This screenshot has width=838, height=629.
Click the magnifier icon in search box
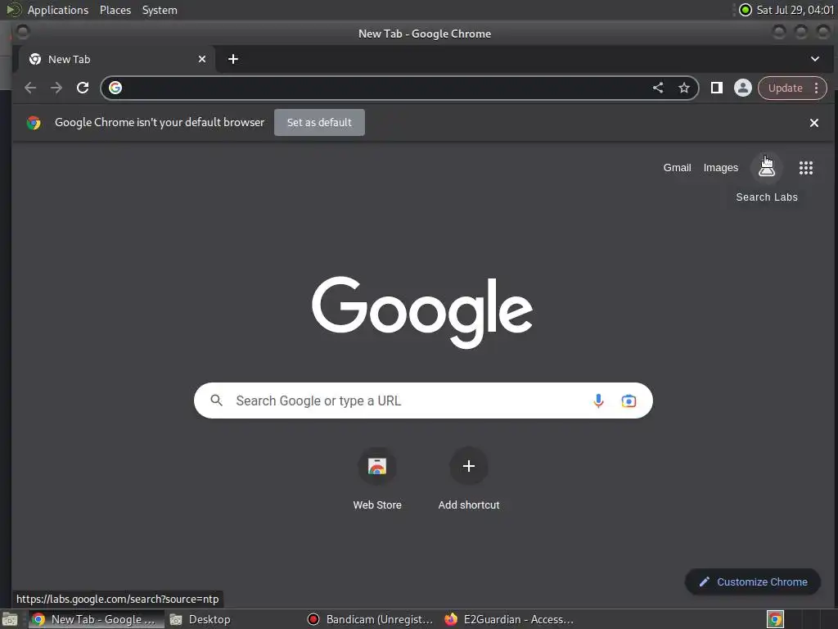point(216,400)
